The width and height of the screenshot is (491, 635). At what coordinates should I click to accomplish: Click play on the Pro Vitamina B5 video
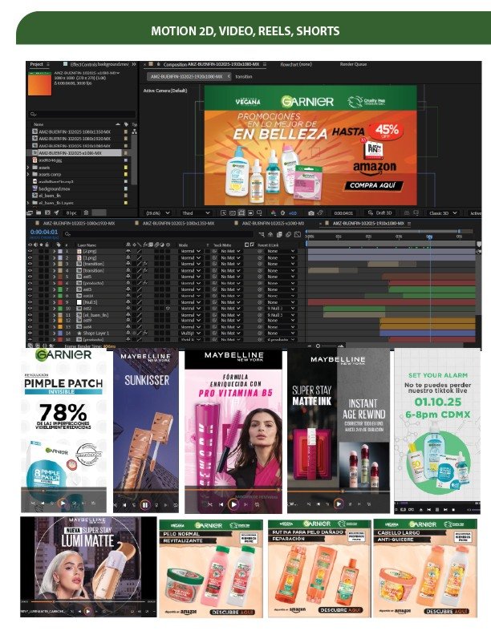[x=233, y=504]
